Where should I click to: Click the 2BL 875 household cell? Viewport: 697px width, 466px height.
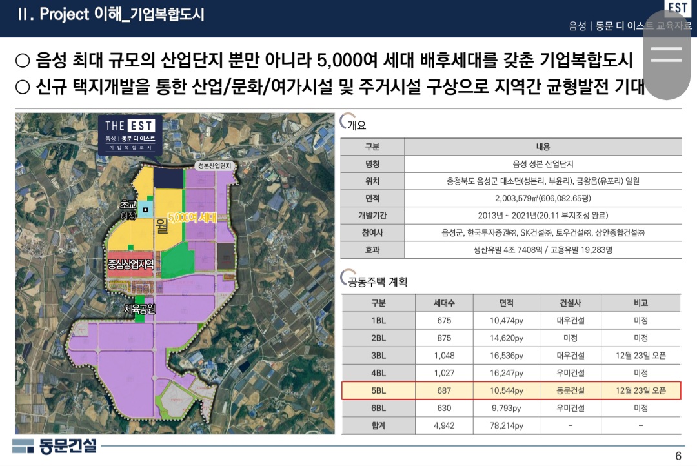click(443, 338)
